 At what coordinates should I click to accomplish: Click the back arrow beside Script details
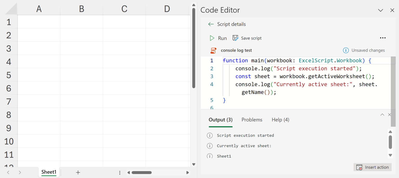[x=211, y=24]
